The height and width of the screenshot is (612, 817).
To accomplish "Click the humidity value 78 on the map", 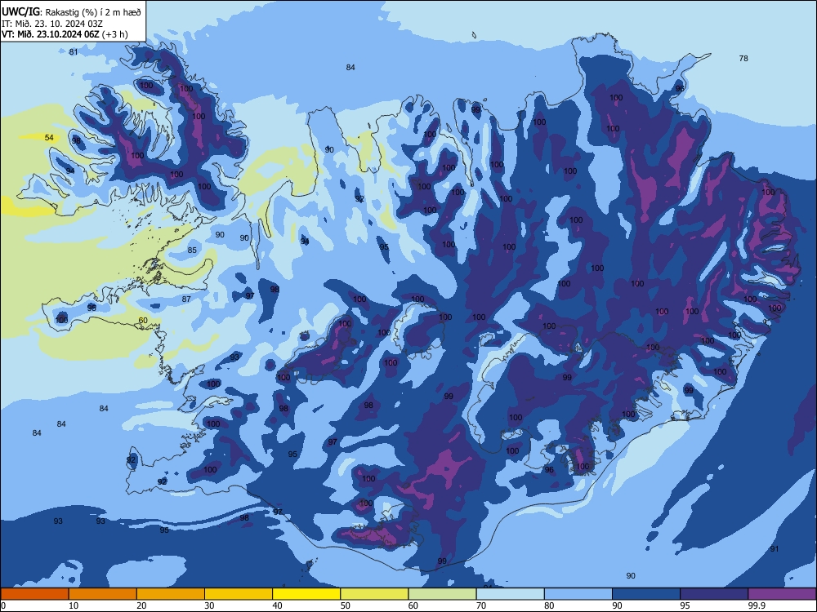I will [743, 58].
